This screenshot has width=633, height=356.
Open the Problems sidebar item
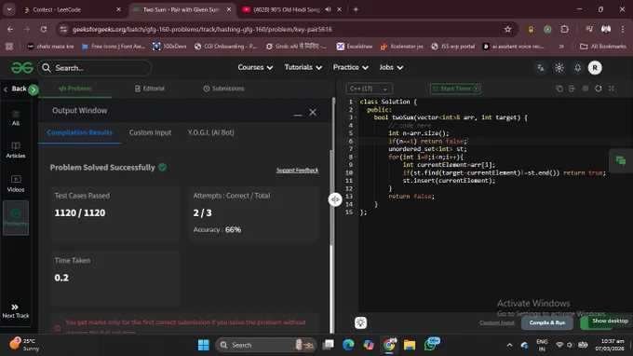[x=16, y=218]
